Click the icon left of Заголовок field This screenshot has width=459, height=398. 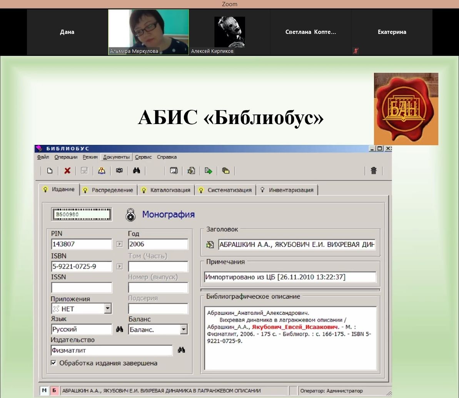(210, 244)
